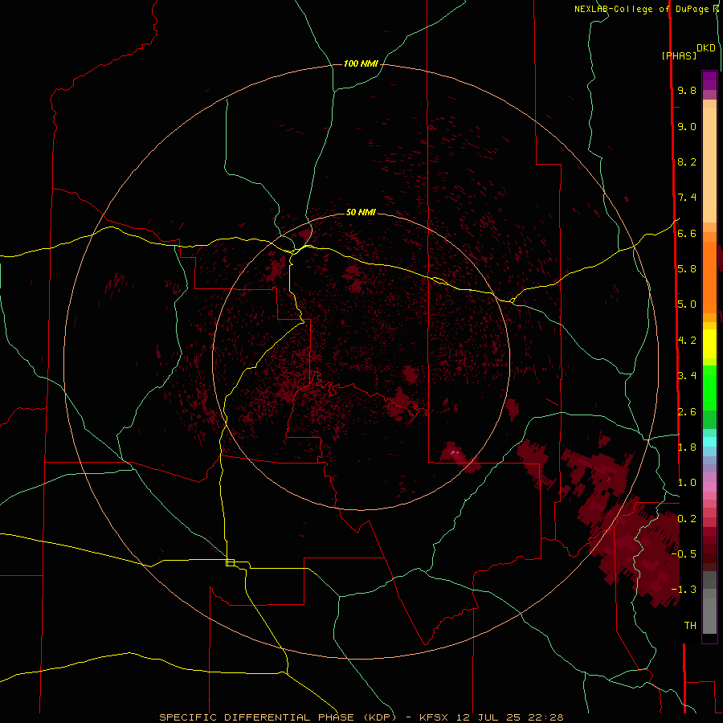This screenshot has height=723, width=723.
Task: Click the pale peach segment of the color bar
Action: pos(709,165)
